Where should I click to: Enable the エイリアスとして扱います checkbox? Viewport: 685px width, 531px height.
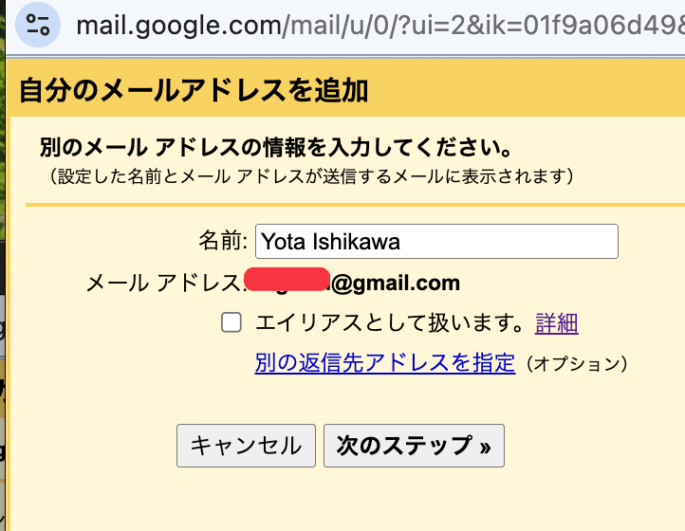click(231, 323)
